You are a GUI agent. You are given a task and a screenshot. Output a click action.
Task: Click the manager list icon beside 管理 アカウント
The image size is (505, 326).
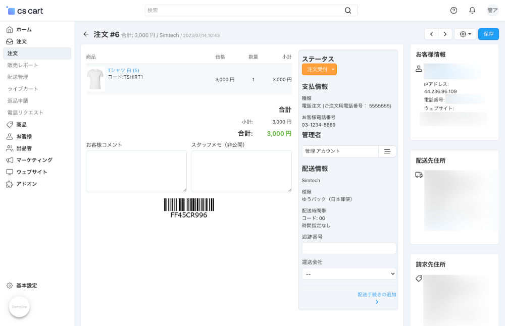pos(387,151)
